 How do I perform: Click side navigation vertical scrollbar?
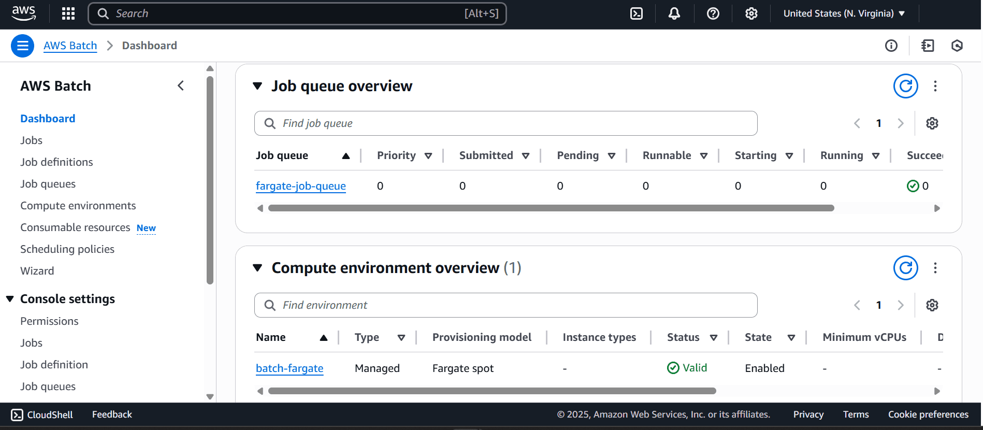210,180
